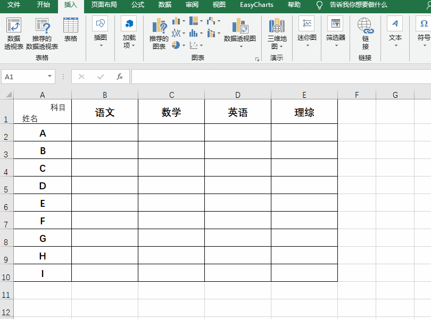This screenshot has width=431, height=319.
Task: Open Filters (筛选器) menu
Action: (x=336, y=32)
